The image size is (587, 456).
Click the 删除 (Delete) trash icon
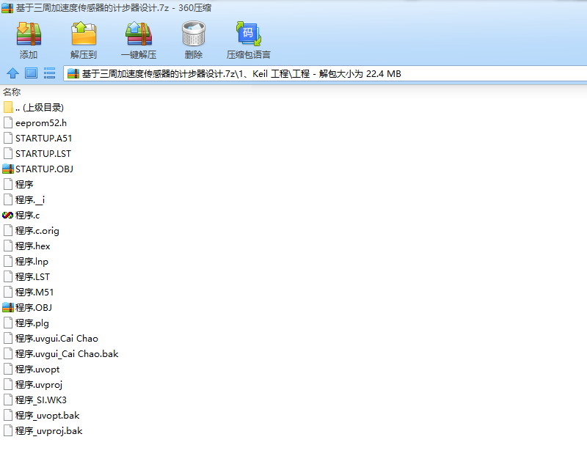[x=194, y=34]
